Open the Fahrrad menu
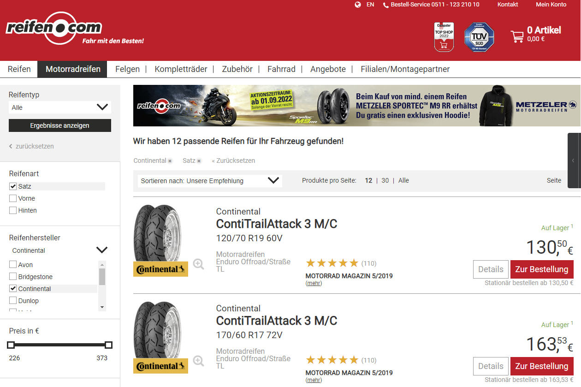Image resolution: width=581 pixels, height=387 pixels. [x=281, y=69]
